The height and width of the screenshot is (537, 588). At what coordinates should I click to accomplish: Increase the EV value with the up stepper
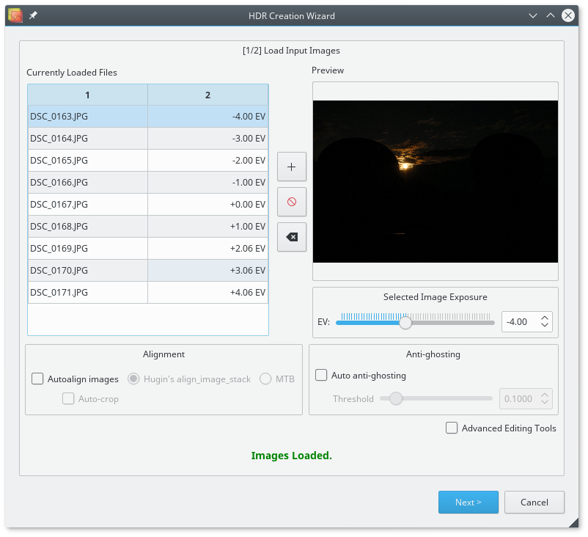point(545,317)
